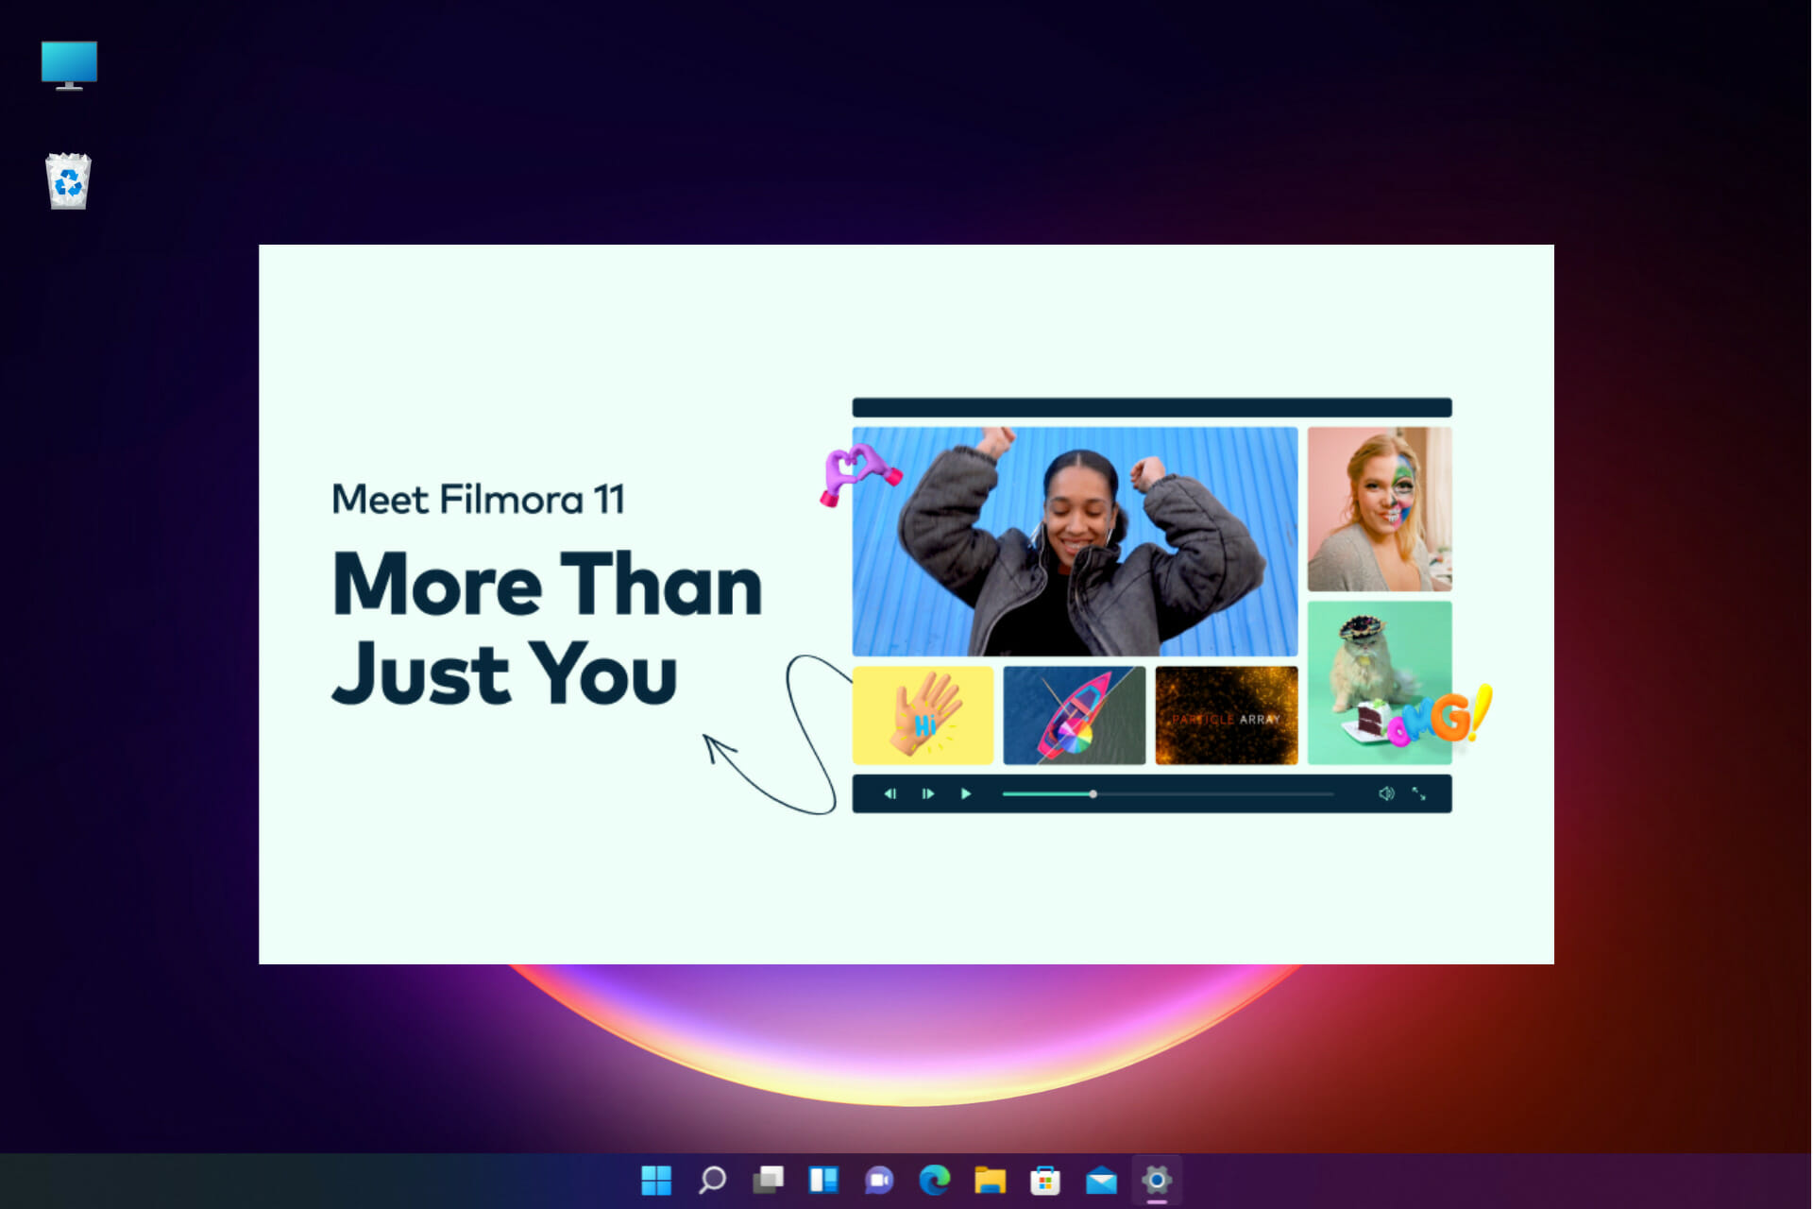Viewport: 1813px width, 1209px height.
Task: Click the fullscreen expand icon
Action: click(1418, 793)
